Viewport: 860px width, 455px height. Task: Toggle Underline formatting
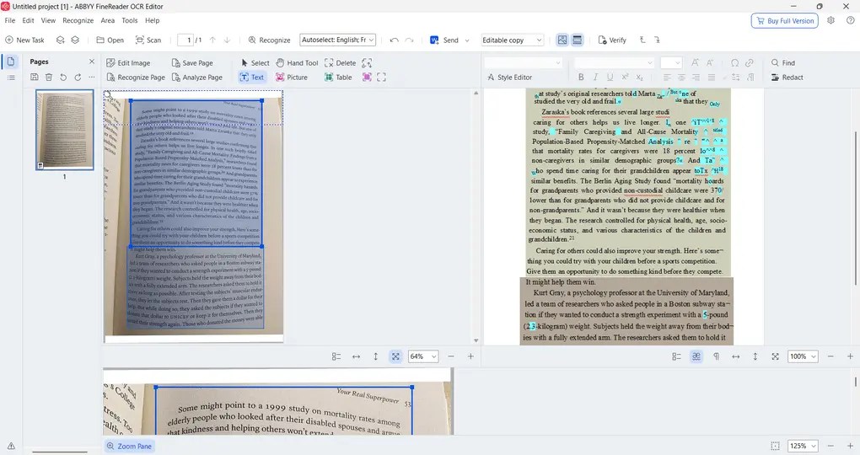point(610,78)
